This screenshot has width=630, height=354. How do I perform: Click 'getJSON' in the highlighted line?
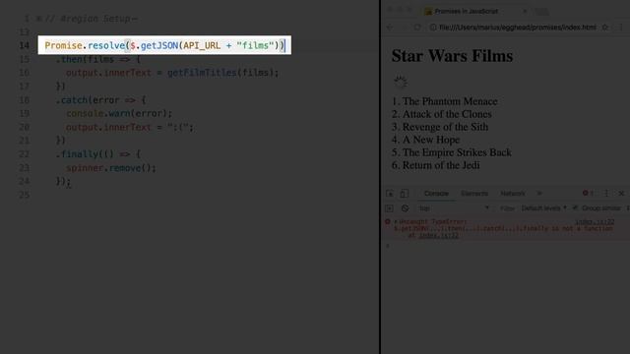(159, 46)
